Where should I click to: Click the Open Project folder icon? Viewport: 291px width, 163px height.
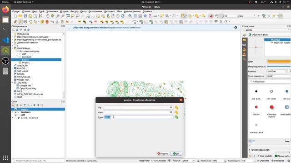[20, 16]
